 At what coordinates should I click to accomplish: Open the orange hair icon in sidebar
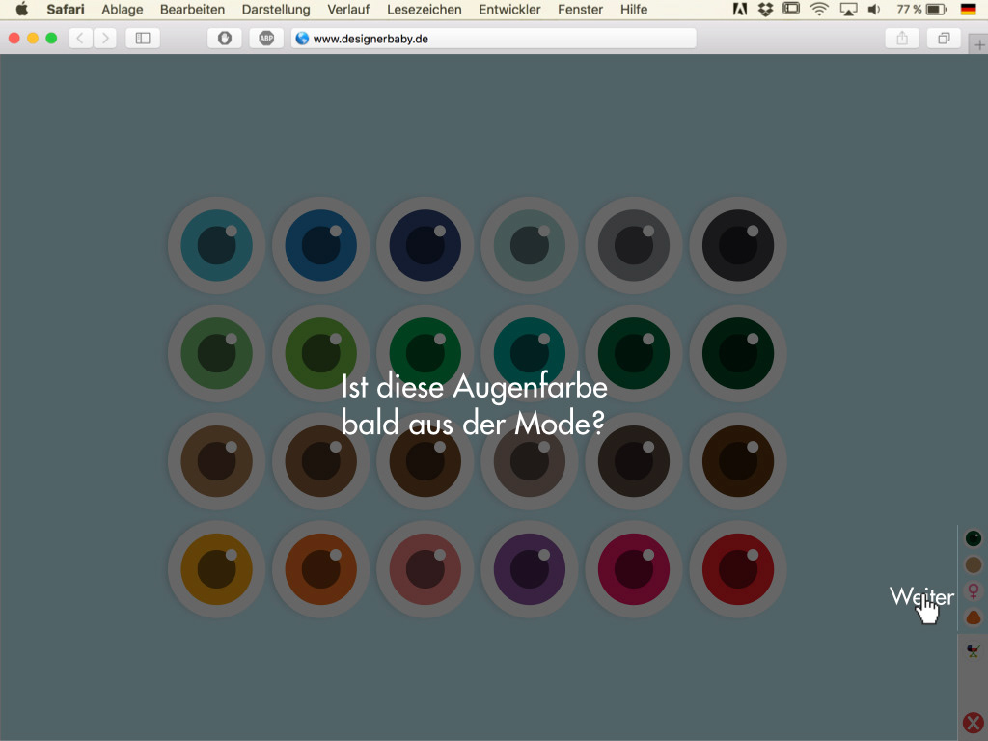coord(974,617)
